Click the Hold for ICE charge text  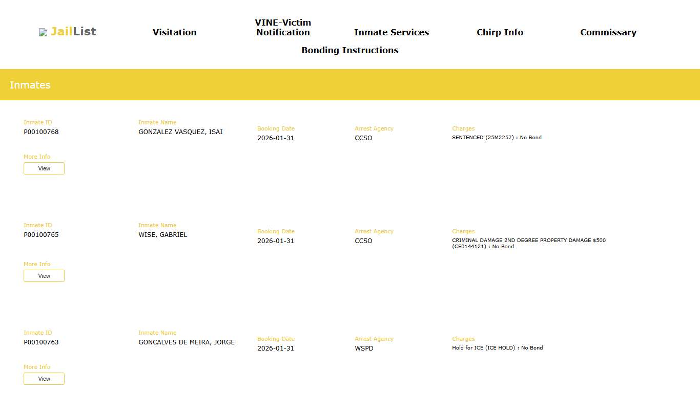tap(497, 348)
